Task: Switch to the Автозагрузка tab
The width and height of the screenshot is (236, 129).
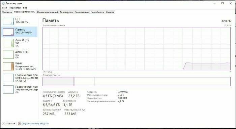Action: [66, 12]
